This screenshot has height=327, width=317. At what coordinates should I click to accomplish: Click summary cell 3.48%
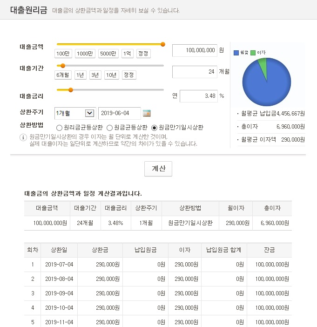click(x=115, y=223)
